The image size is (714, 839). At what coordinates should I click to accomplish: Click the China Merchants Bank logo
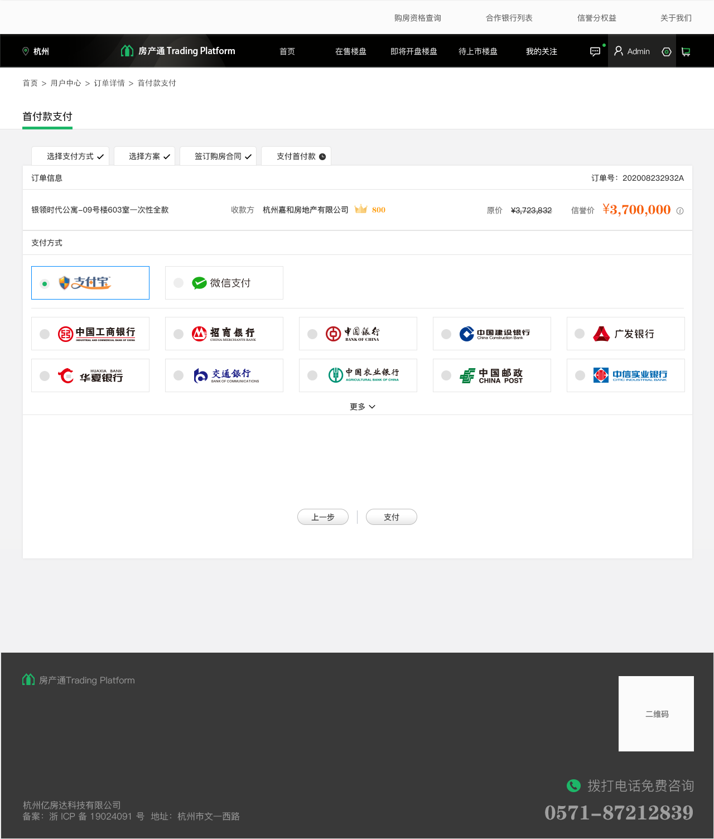pos(224,334)
